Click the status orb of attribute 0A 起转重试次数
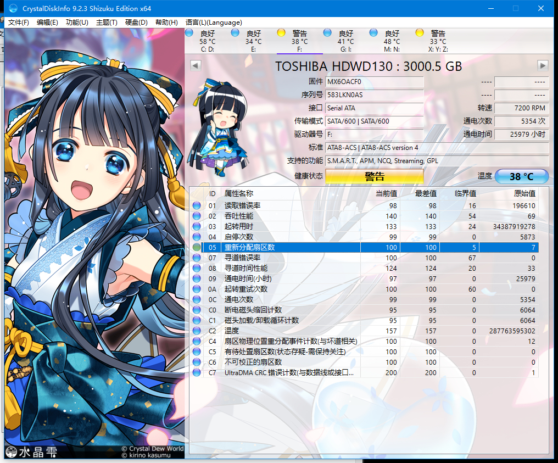The height and width of the screenshot is (463, 558). coord(197,289)
